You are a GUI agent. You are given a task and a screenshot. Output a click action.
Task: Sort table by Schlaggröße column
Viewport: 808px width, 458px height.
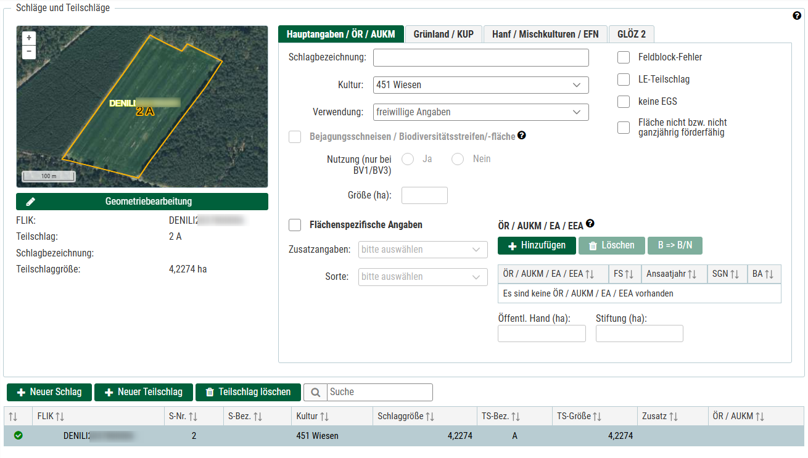click(429, 417)
